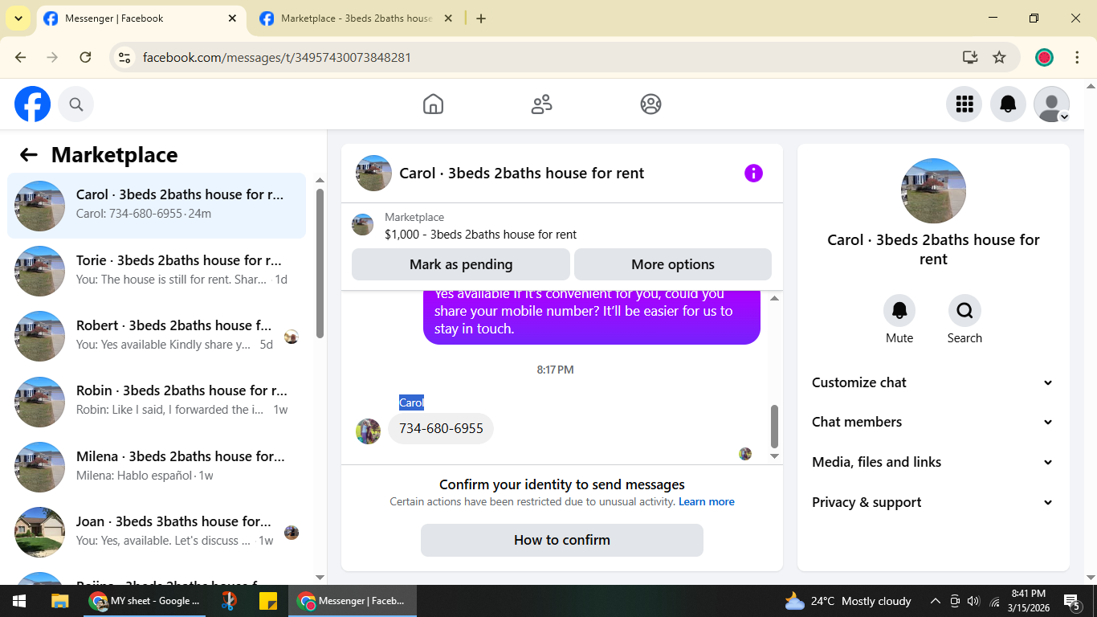The width and height of the screenshot is (1097, 617).
Task: Click the How to confirm button
Action: tap(562, 540)
